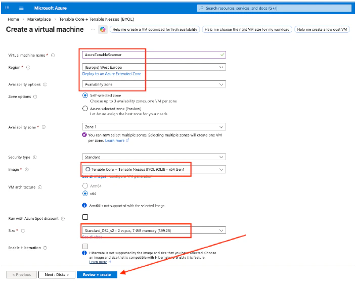356x285 pixels.
Task: Click the info icon beside Zone options
Action: point(35,97)
